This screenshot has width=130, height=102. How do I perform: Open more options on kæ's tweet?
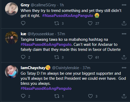pyautogui.click(x=124, y=34)
